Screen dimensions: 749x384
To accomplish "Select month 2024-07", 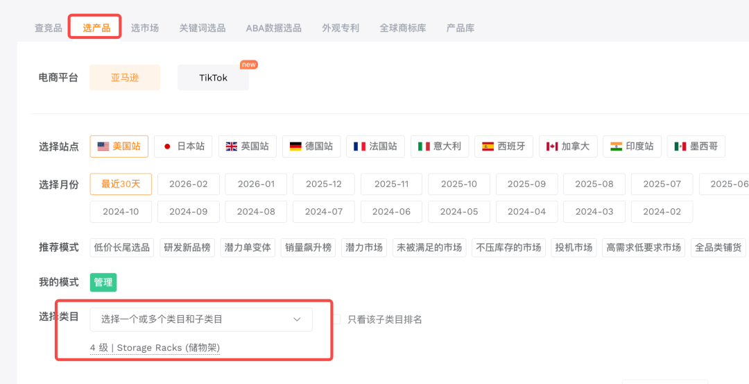I will (324, 212).
